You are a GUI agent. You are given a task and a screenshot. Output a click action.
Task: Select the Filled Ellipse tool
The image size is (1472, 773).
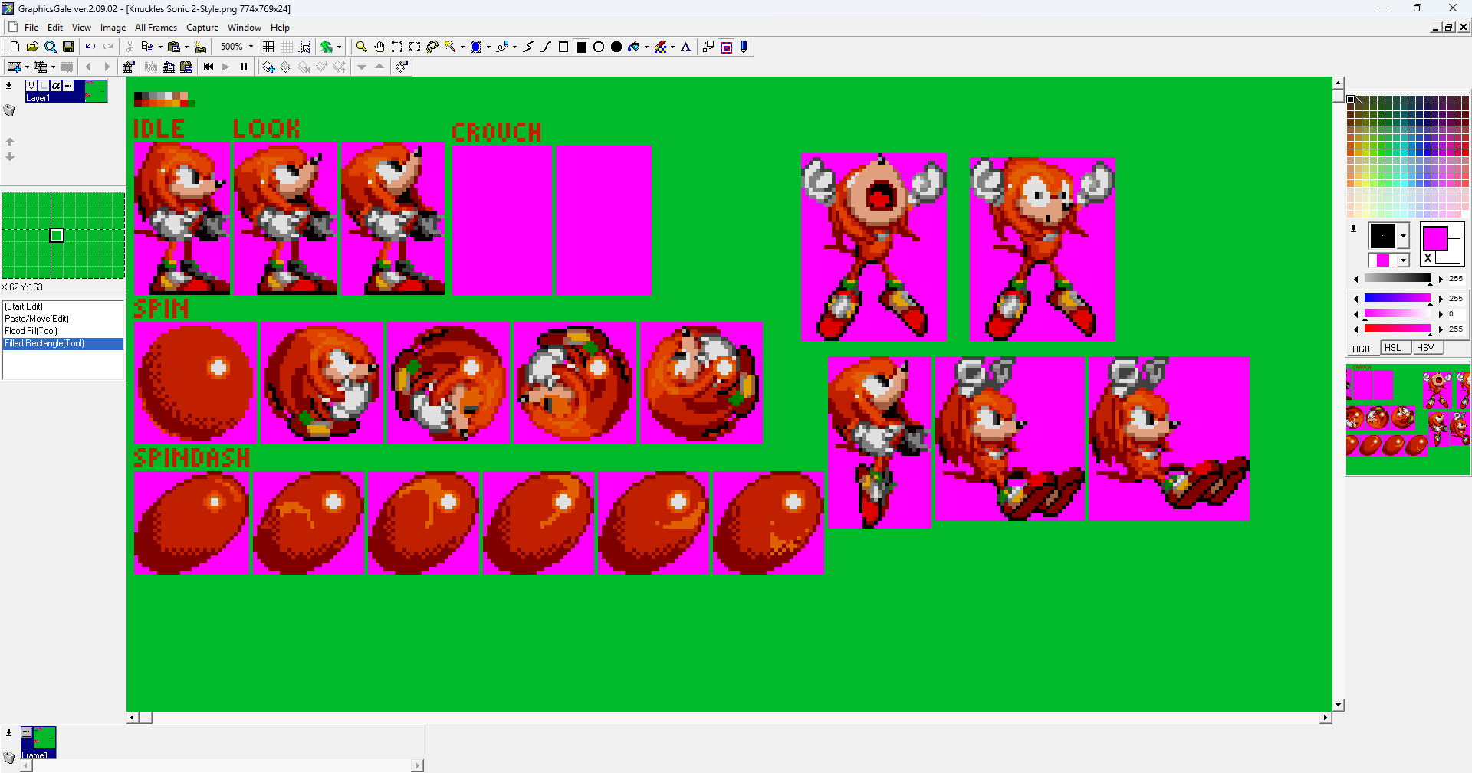(x=616, y=47)
